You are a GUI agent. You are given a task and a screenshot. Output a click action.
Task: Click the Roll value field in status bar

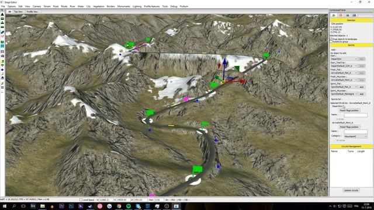pos(159,200)
